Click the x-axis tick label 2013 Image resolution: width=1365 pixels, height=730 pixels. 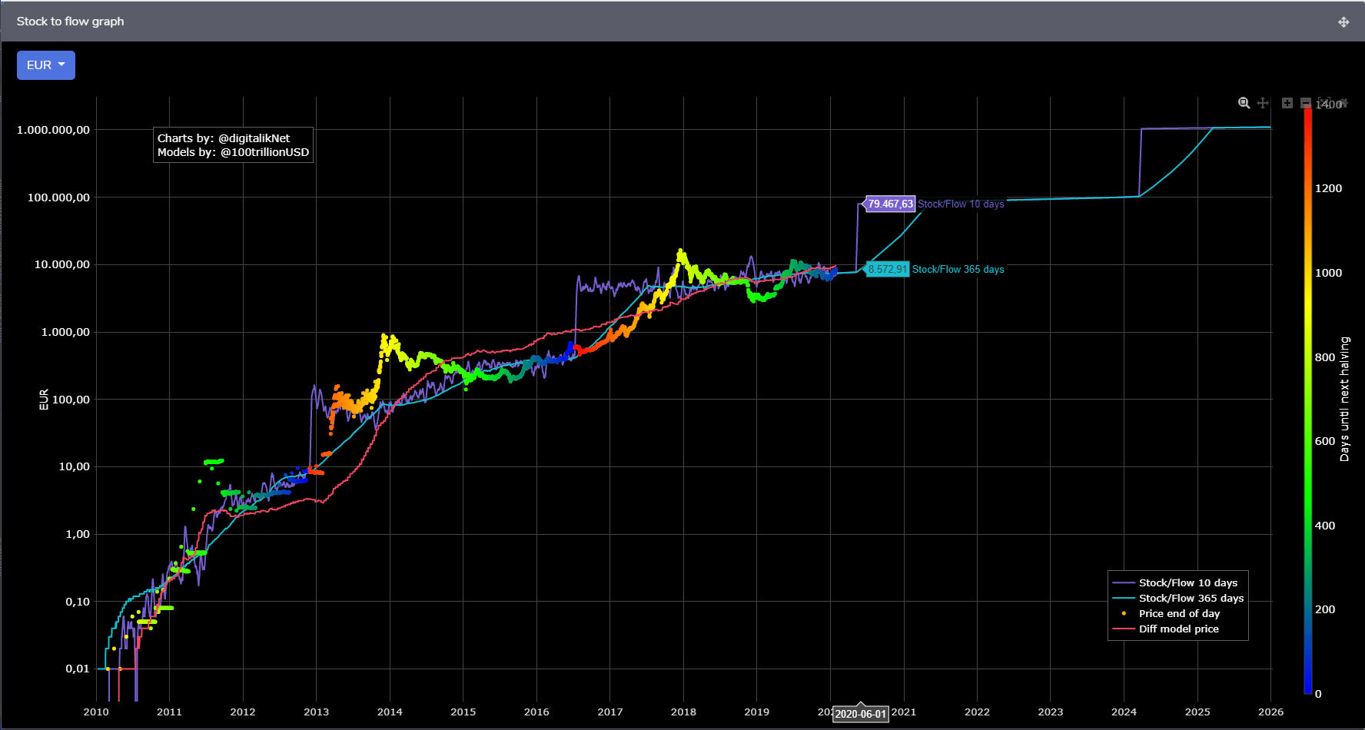(x=316, y=712)
